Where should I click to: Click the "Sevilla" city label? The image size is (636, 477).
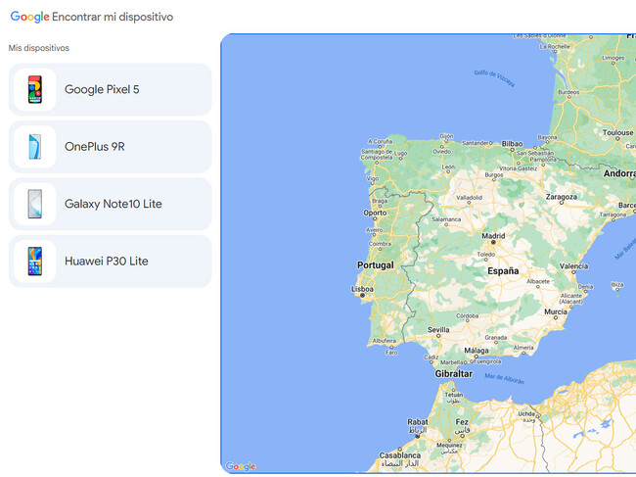pyautogui.click(x=438, y=330)
